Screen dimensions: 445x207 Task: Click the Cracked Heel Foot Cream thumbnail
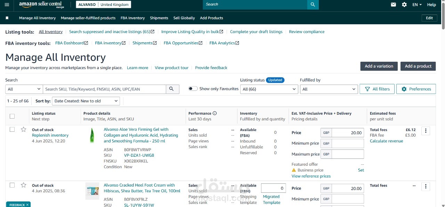click(x=92, y=191)
